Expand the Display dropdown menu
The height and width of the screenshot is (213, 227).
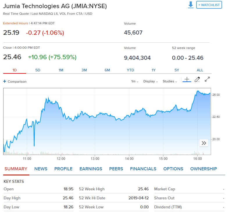click(151, 81)
